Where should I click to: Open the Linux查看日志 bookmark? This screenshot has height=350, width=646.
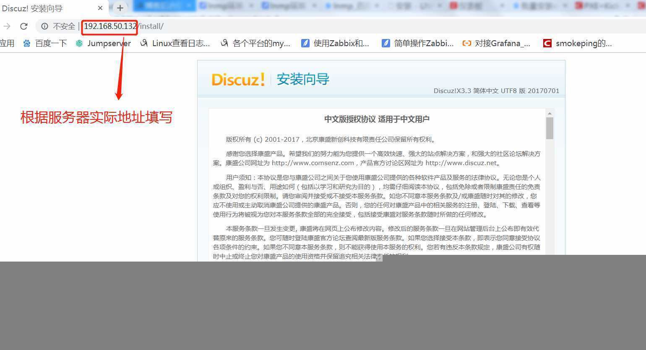tap(175, 43)
